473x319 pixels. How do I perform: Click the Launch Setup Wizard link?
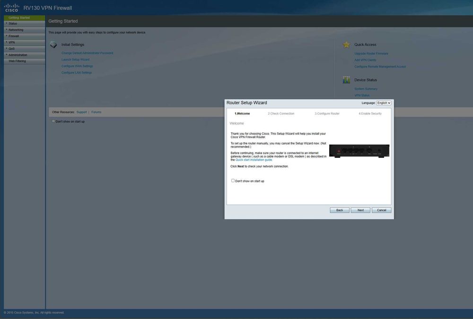click(x=75, y=60)
